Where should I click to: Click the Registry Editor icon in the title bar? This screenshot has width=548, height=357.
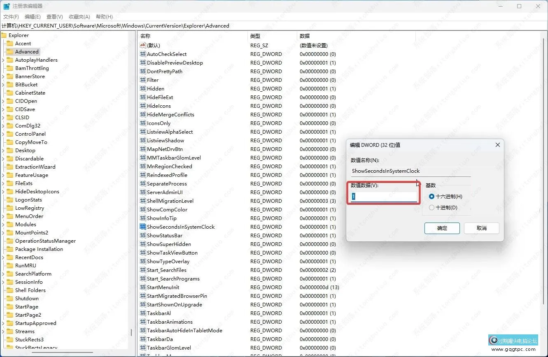click(x=6, y=6)
